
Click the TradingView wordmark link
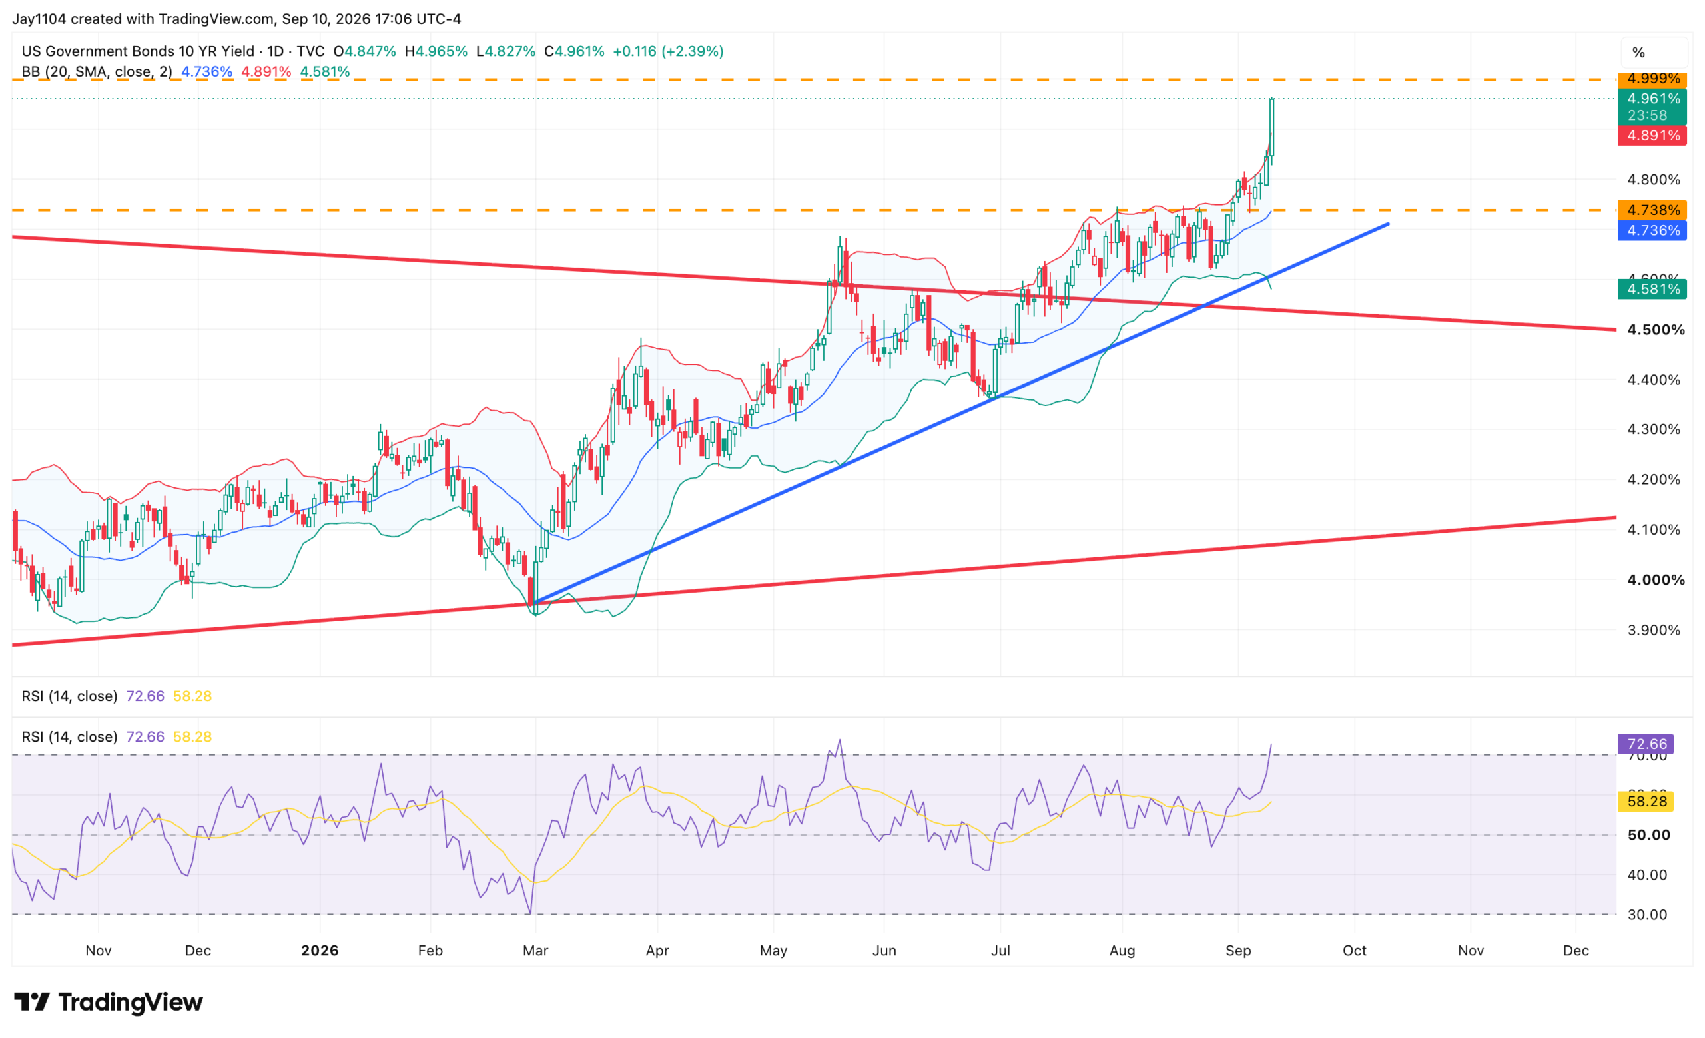pyautogui.click(x=130, y=1002)
